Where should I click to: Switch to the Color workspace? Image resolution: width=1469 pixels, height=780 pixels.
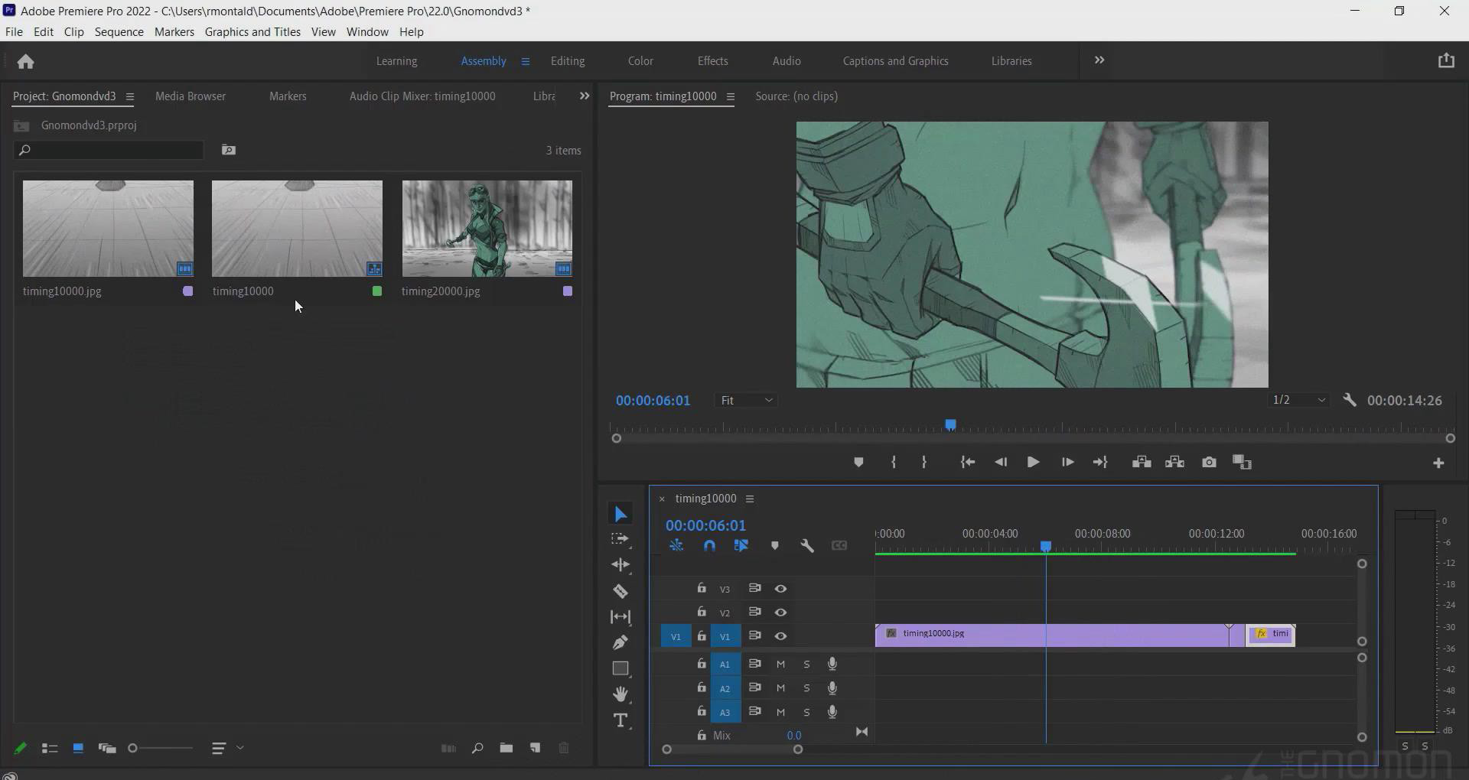[640, 60]
